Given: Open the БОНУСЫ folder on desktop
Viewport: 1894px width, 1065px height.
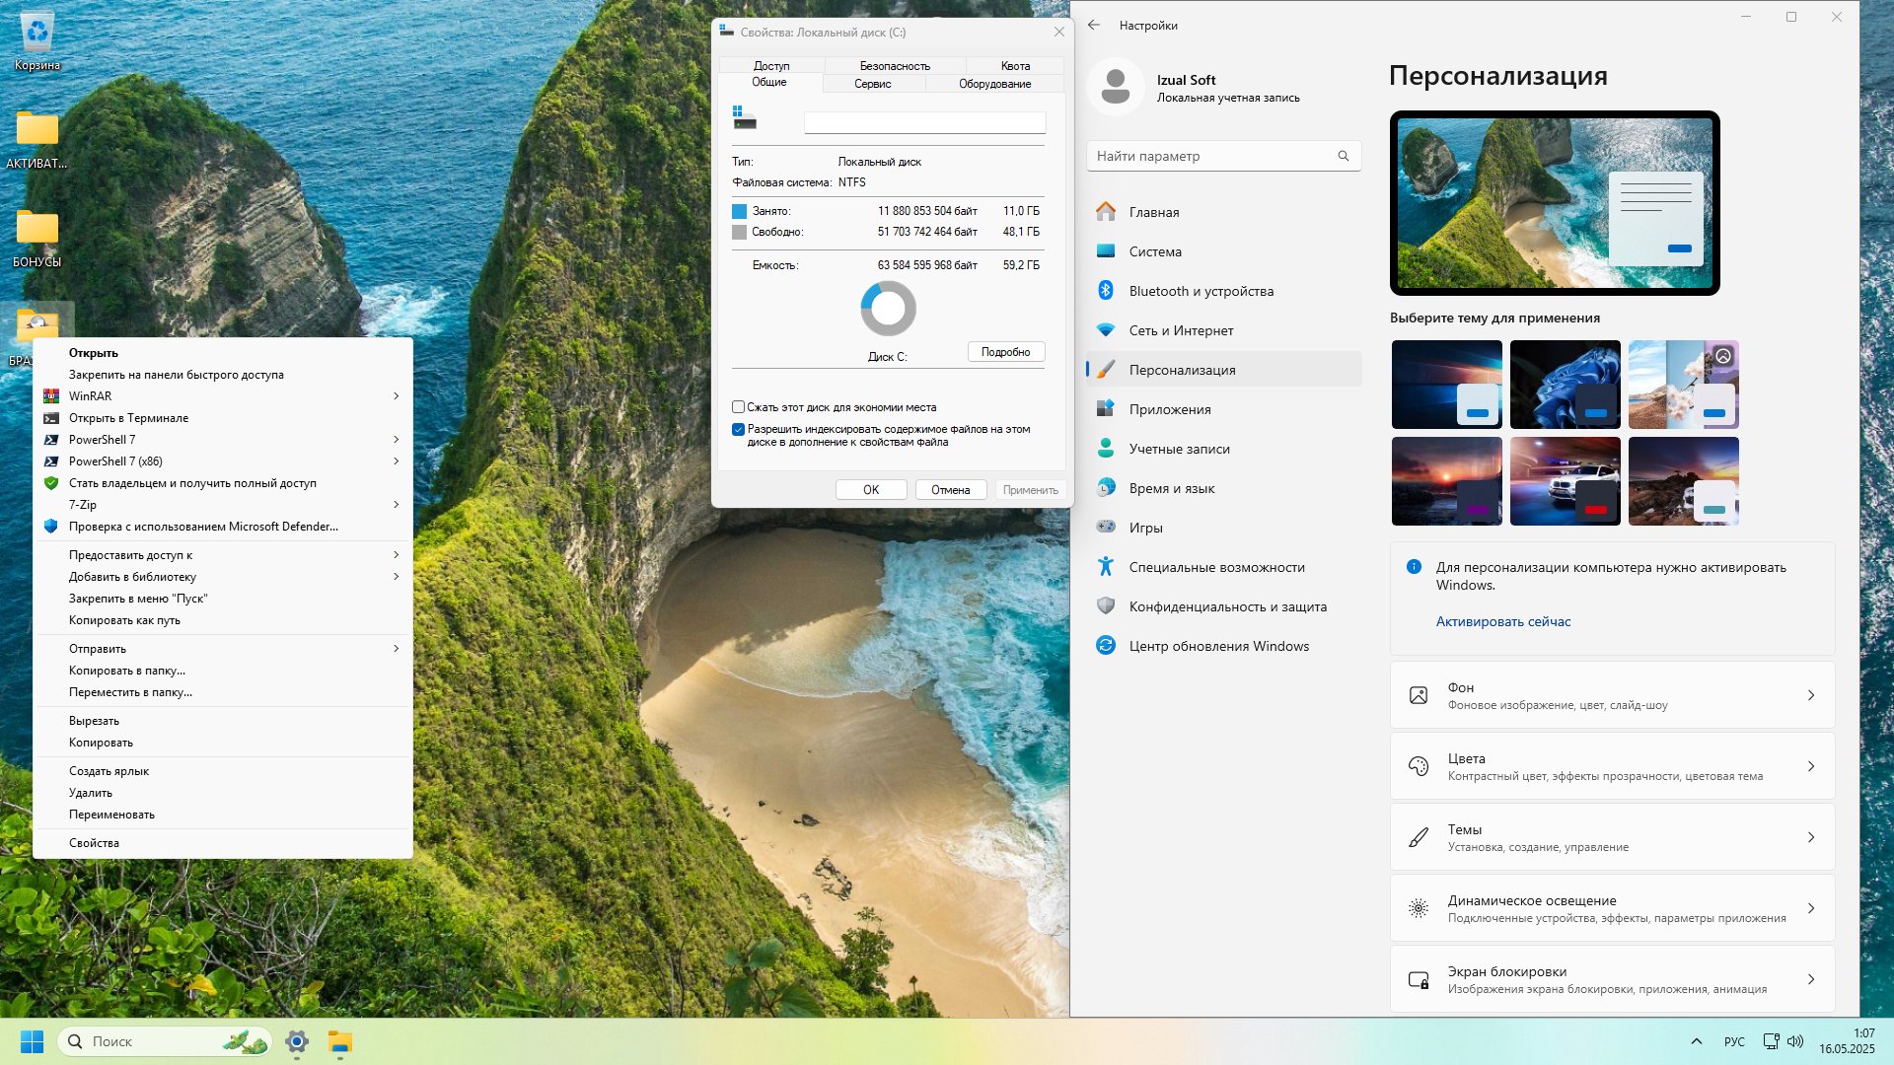Looking at the screenshot, I should [x=37, y=237].
